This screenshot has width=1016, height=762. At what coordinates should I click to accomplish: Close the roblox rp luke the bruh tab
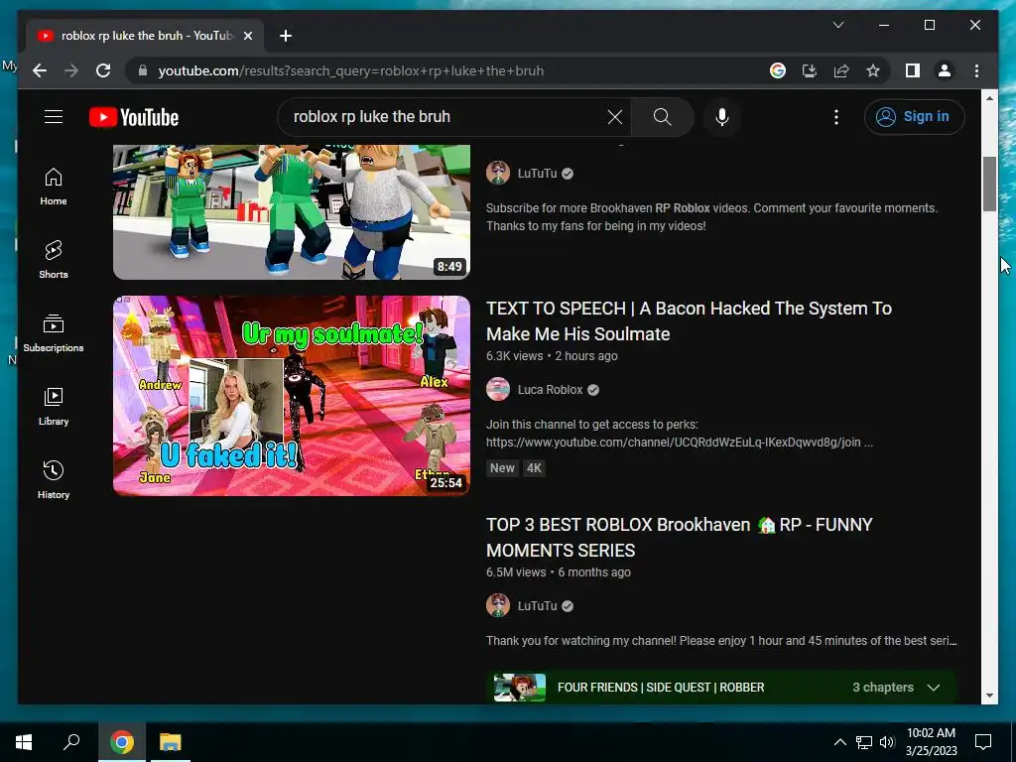coord(247,36)
